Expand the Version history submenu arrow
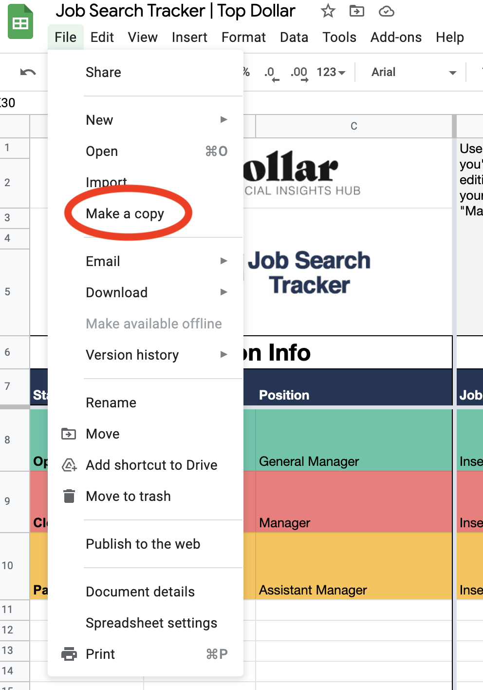The width and height of the screenshot is (483, 690). click(223, 354)
